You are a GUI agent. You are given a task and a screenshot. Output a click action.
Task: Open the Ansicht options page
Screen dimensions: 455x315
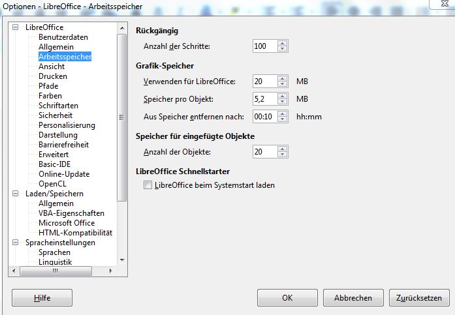click(x=52, y=67)
